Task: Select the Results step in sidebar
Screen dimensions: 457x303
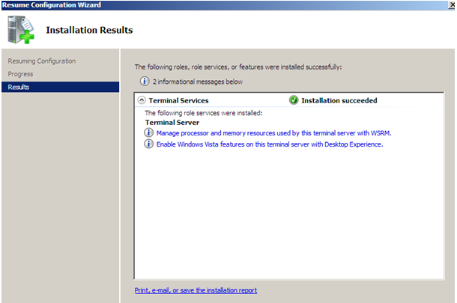Action: coord(61,87)
